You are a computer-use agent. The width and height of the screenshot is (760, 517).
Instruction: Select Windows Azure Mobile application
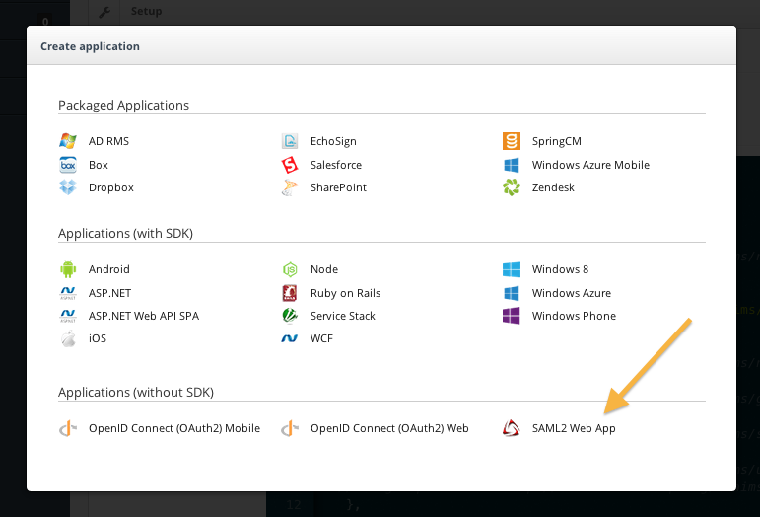pyautogui.click(x=590, y=165)
